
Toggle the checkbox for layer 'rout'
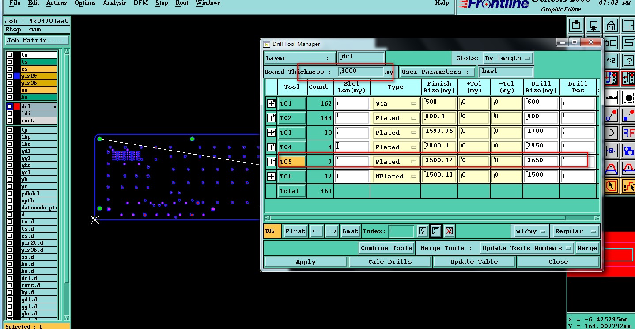(x=10, y=121)
